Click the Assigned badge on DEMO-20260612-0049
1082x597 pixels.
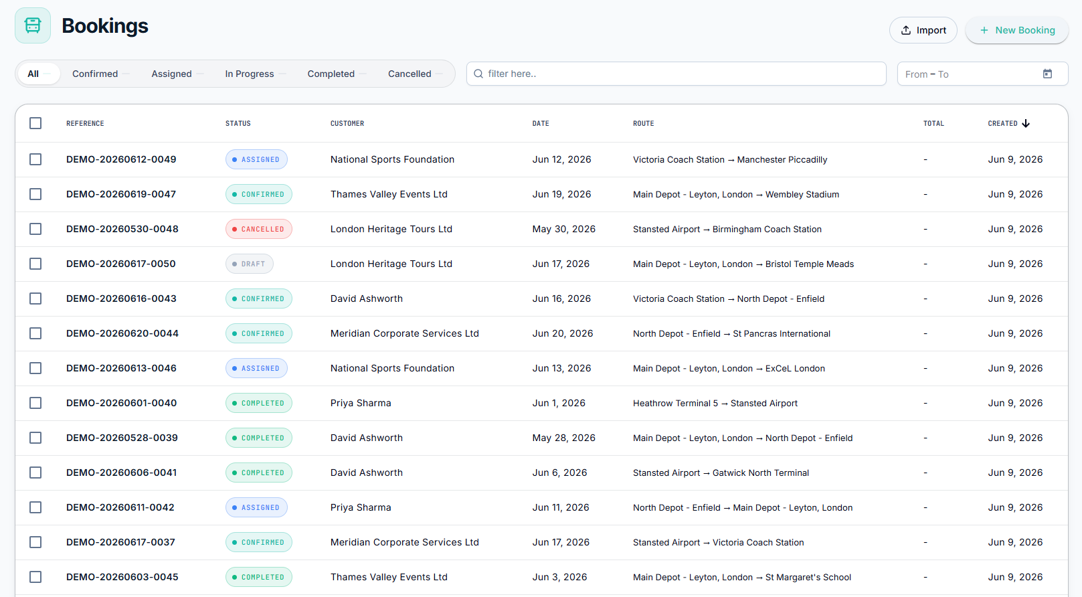pyautogui.click(x=256, y=159)
